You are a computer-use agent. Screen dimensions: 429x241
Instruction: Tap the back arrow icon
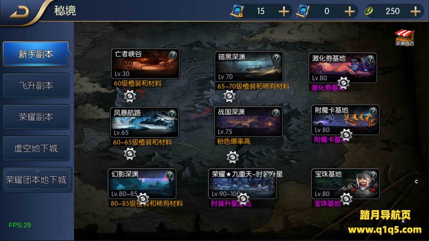(20, 12)
